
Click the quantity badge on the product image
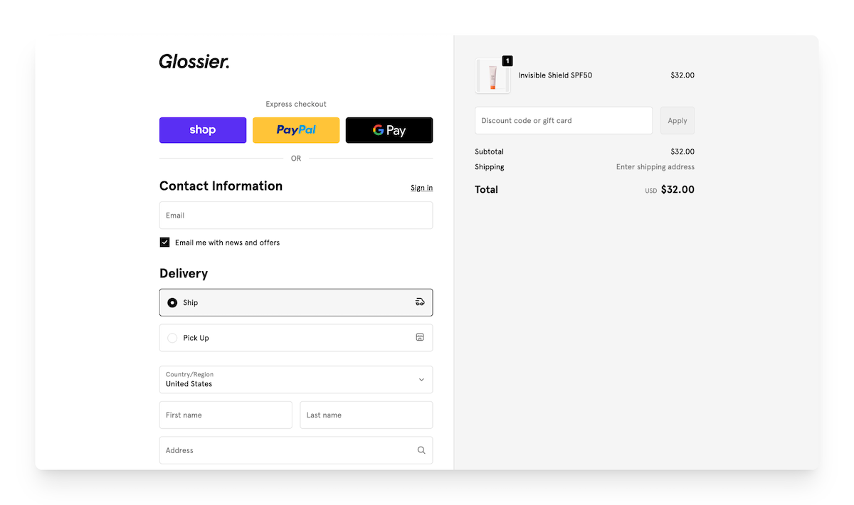tap(507, 61)
